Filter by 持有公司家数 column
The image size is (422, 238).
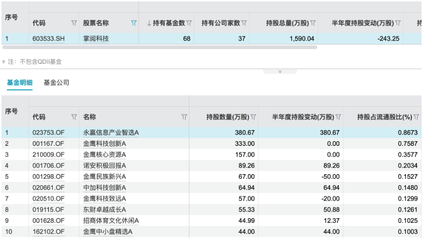pyautogui.click(x=244, y=23)
